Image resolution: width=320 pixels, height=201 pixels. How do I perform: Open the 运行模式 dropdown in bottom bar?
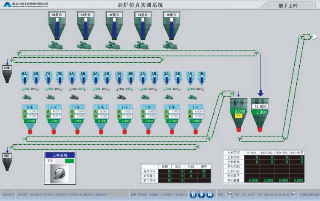tap(167, 195)
